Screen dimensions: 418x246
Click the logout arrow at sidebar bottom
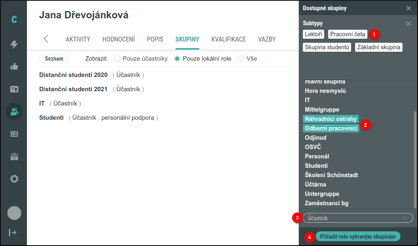13,233
